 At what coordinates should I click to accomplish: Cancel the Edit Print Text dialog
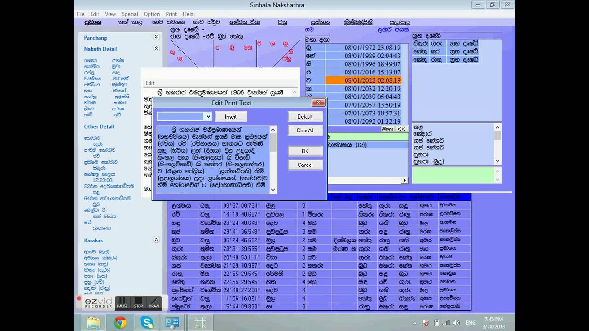(x=305, y=165)
